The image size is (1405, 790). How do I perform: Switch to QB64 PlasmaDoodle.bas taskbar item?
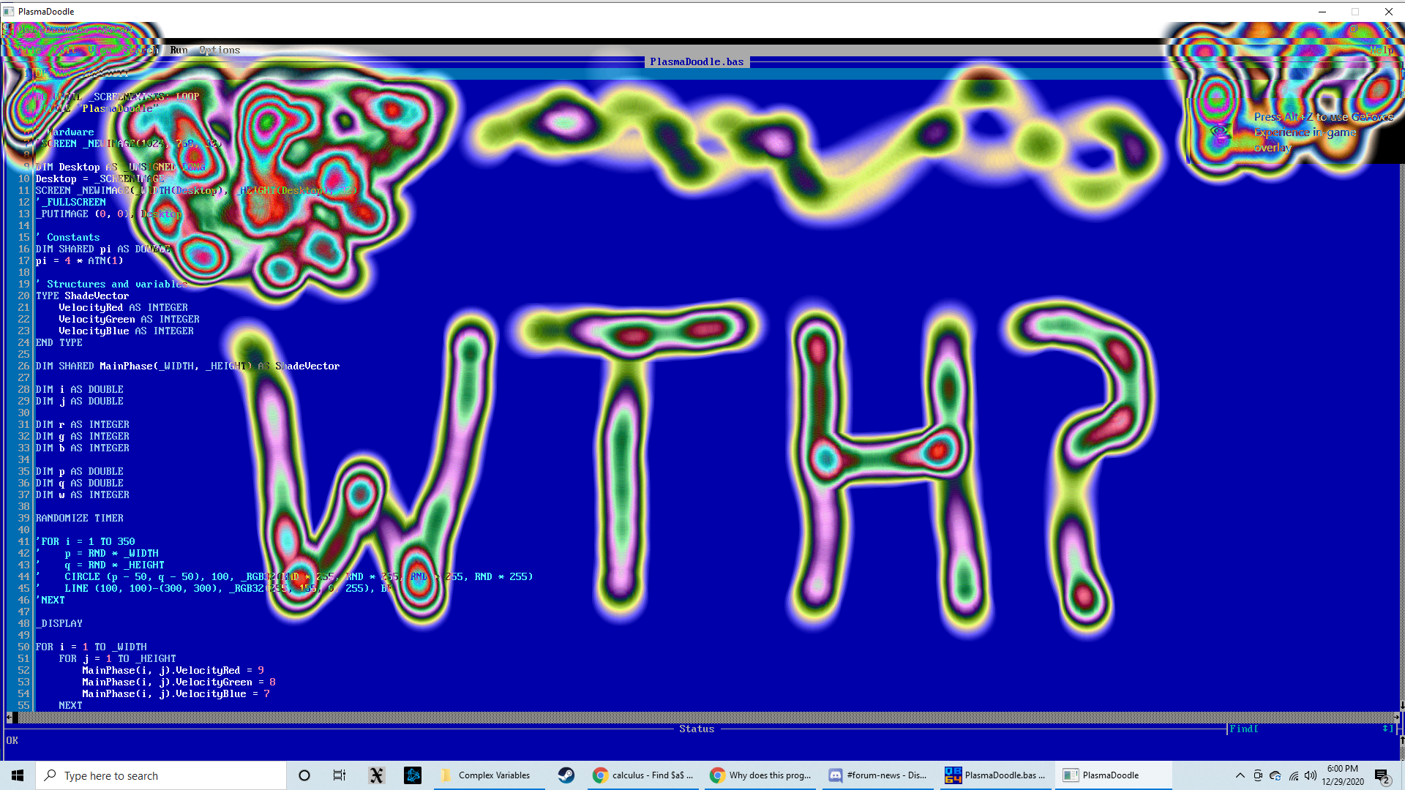point(995,775)
